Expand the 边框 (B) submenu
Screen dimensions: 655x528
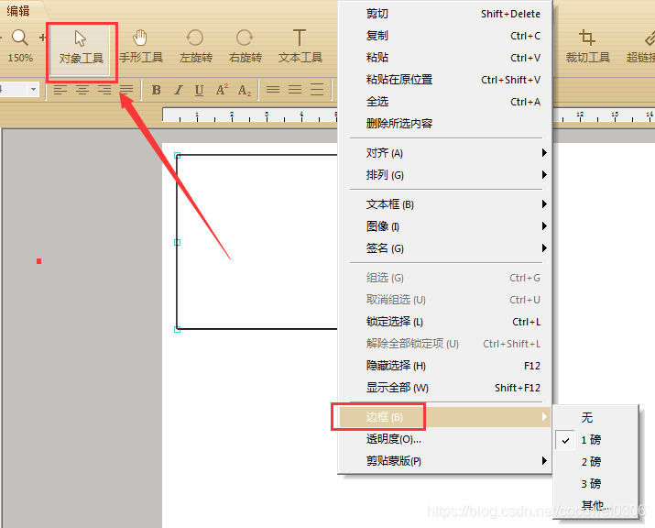(x=445, y=417)
